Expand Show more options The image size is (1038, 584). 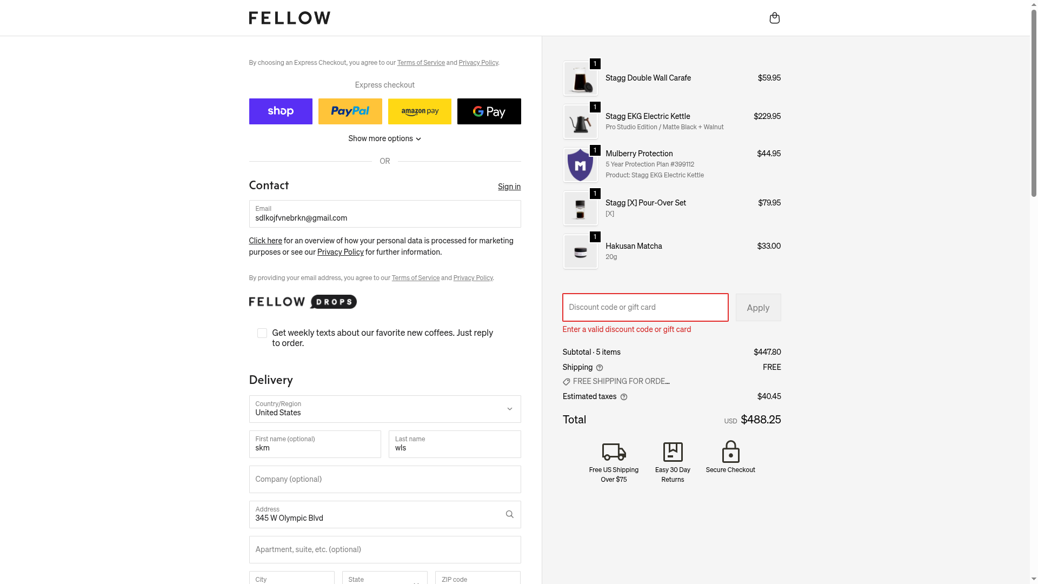pos(384,138)
